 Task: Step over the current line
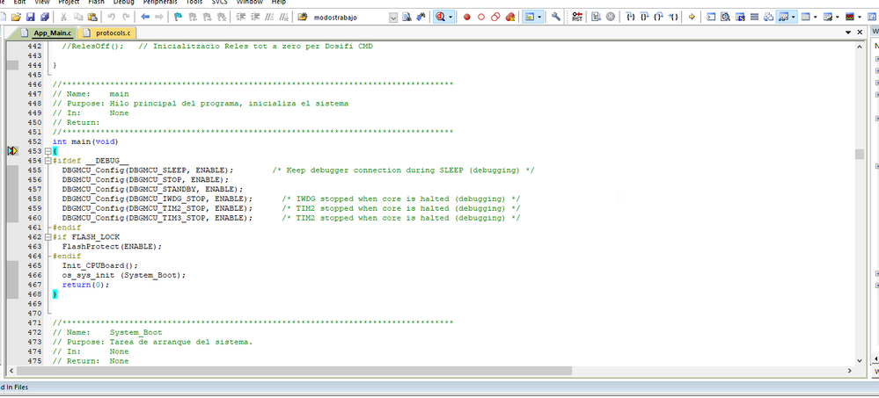pos(645,17)
